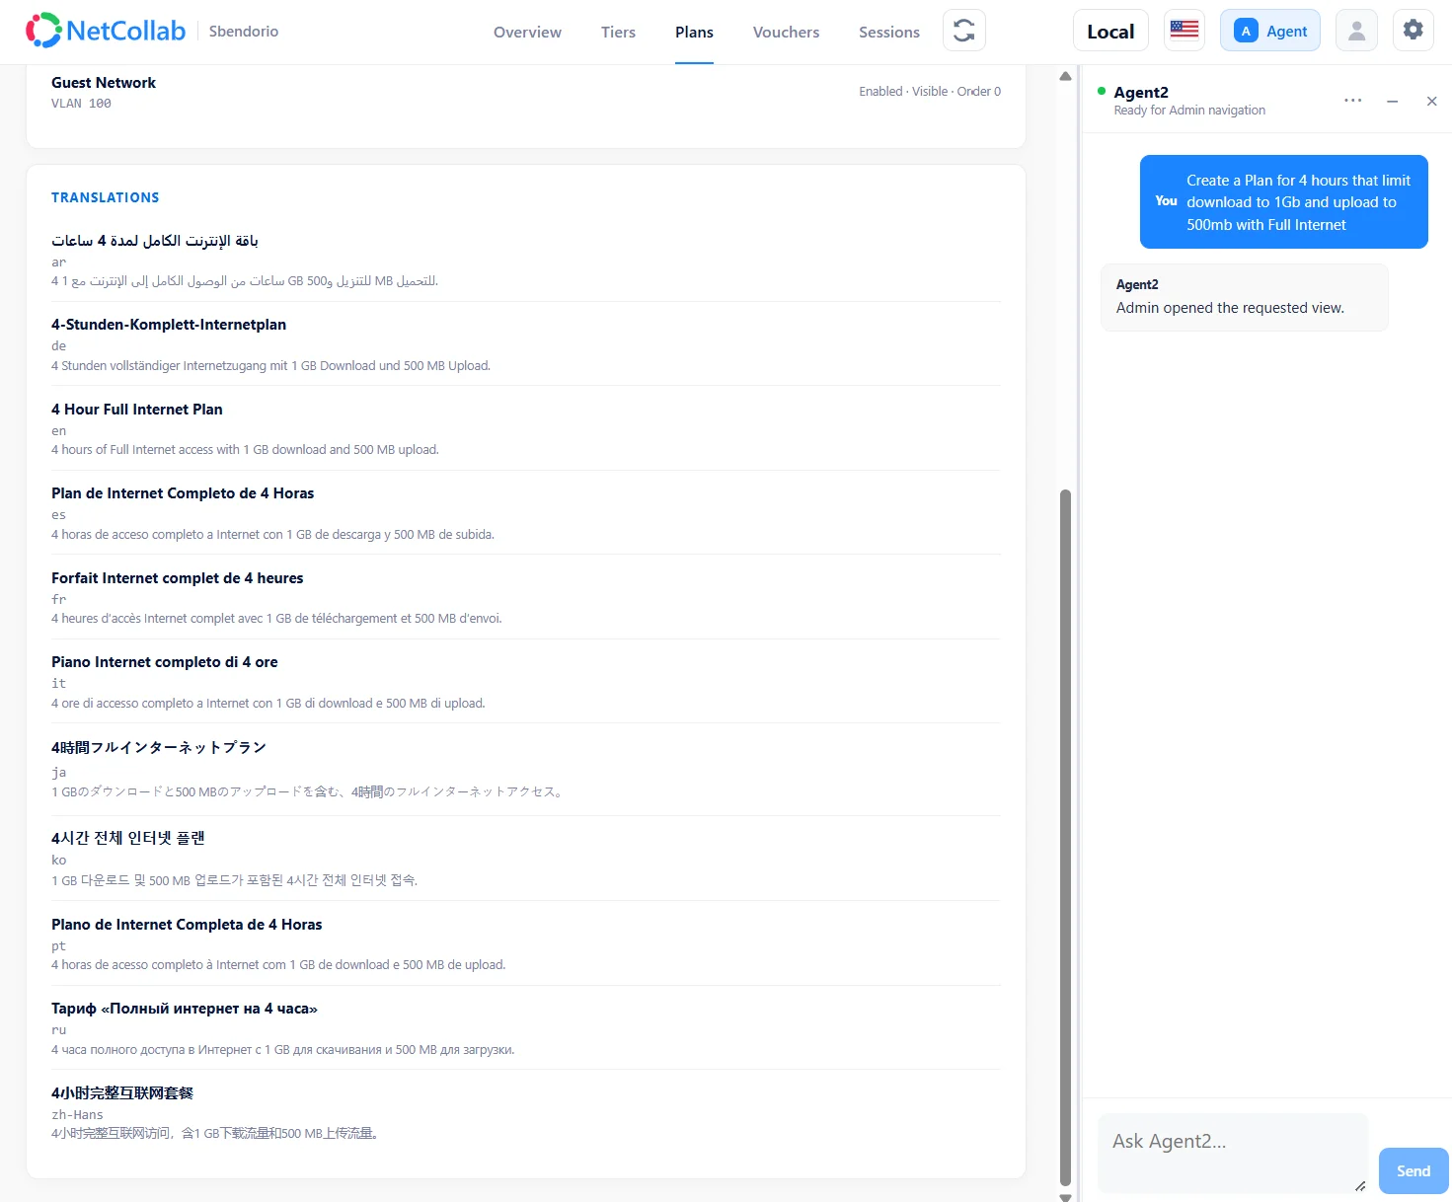Click the VLAN 100 label
1452x1202 pixels.
[81, 104]
